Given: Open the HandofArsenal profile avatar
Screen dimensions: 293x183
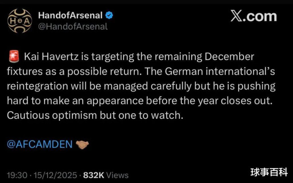Looking at the screenshot, I should (20, 21).
